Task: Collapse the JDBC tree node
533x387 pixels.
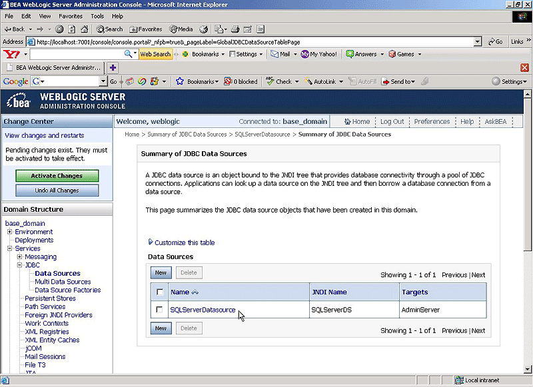Action: coord(20,265)
